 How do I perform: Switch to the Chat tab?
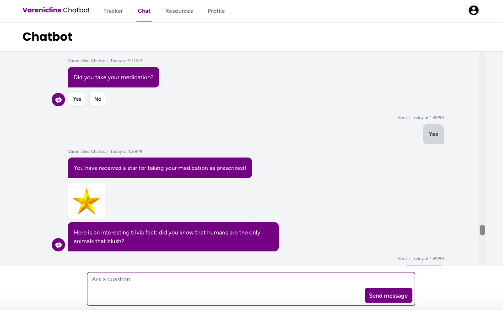[x=144, y=11]
